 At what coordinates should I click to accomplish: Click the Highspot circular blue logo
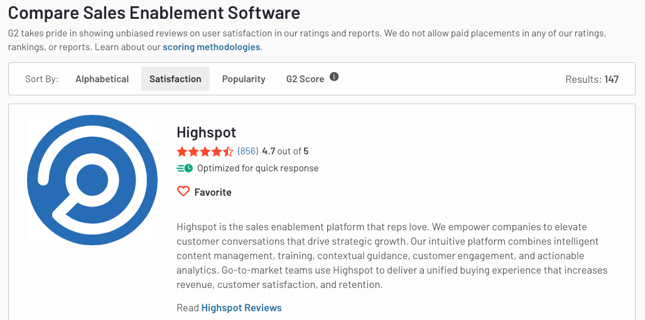point(92,180)
